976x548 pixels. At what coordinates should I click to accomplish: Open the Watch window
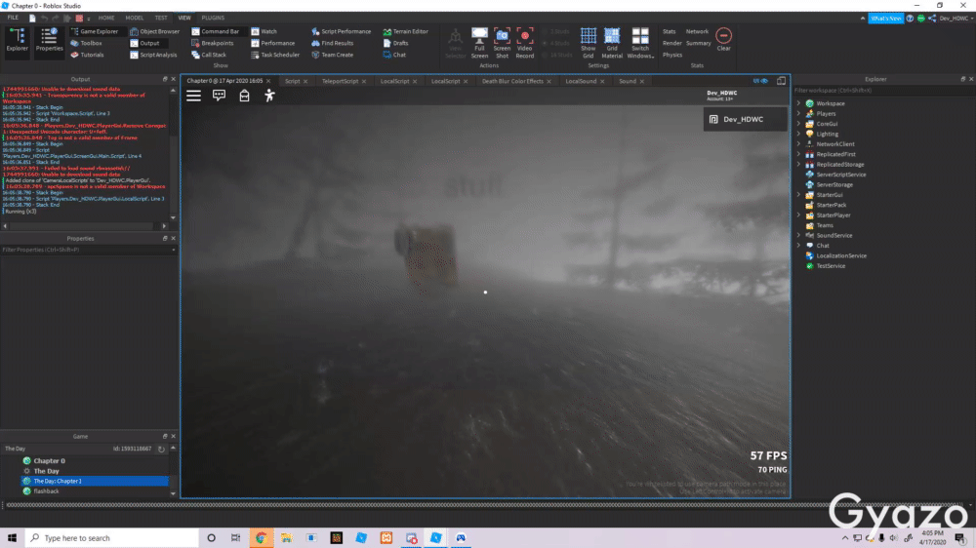coord(264,31)
